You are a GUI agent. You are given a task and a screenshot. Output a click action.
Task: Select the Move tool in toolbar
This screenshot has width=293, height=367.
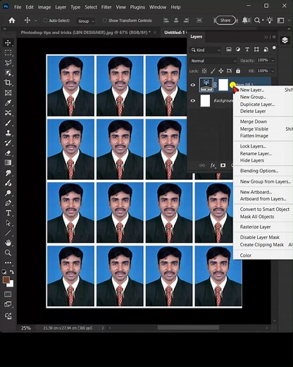(8, 42)
